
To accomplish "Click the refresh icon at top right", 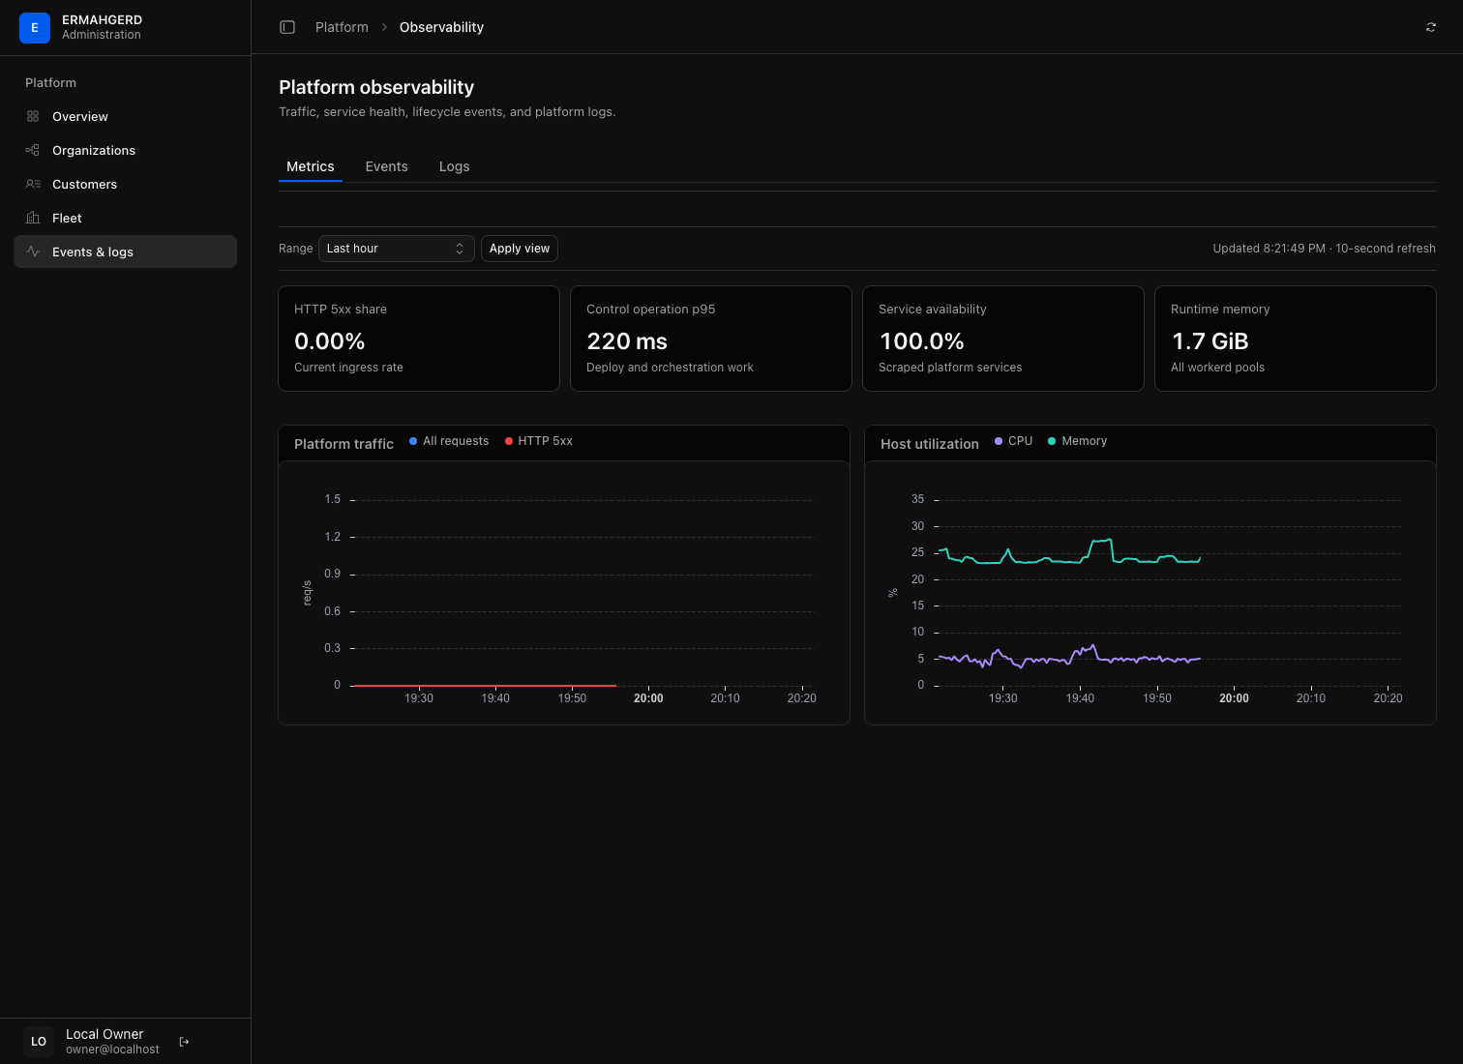I will 1431,27.
